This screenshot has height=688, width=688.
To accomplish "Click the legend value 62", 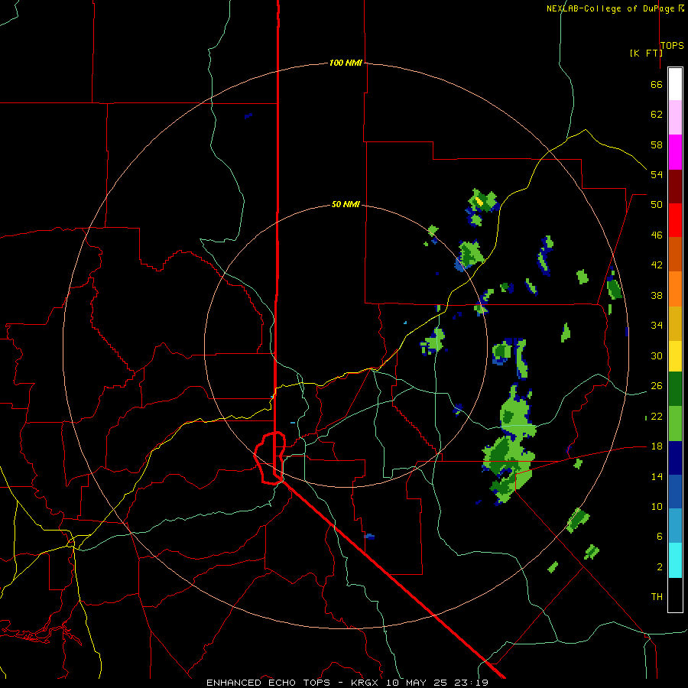I will [657, 114].
